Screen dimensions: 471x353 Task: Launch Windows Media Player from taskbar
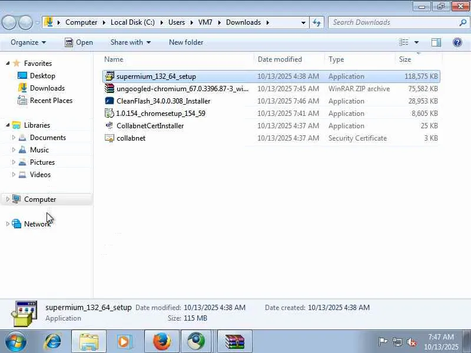pyautogui.click(x=124, y=342)
